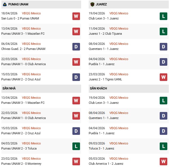The width and height of the screenshot is (169, 167).
Task: Click L badge for Pumas UNAM 2-3 Toluca
Action: click(76, 146)
